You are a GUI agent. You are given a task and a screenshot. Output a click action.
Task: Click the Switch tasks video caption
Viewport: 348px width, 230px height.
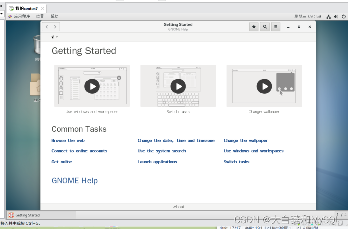(178, 112)
